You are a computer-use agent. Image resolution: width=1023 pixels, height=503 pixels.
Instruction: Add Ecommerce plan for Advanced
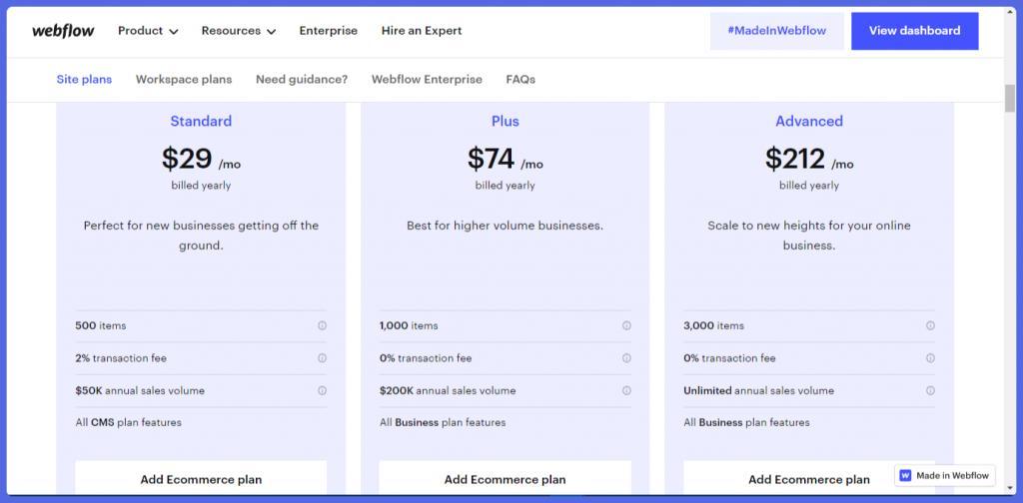click(x=809, y=479)
